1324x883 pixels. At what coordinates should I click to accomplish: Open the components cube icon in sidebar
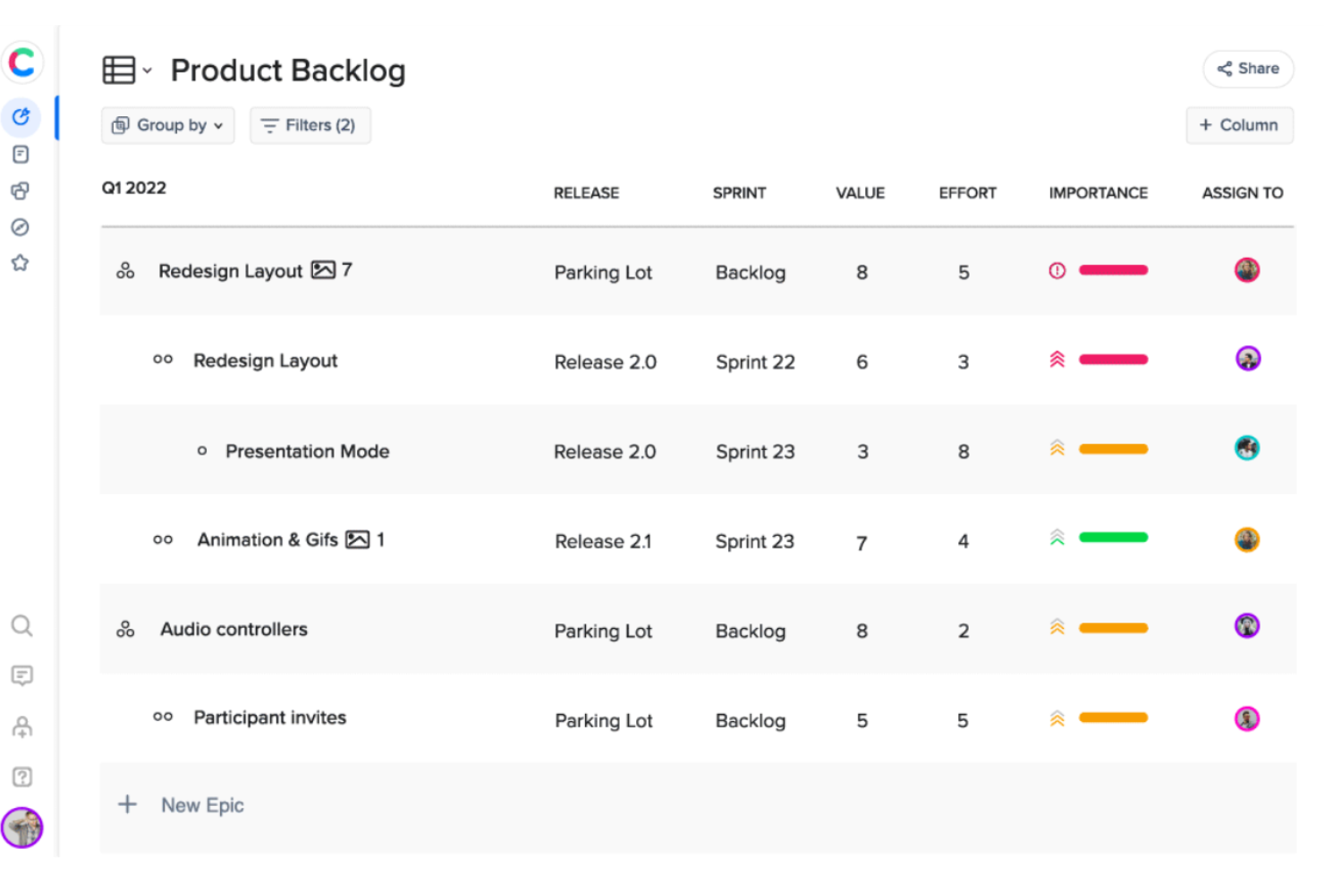(21, 191)
